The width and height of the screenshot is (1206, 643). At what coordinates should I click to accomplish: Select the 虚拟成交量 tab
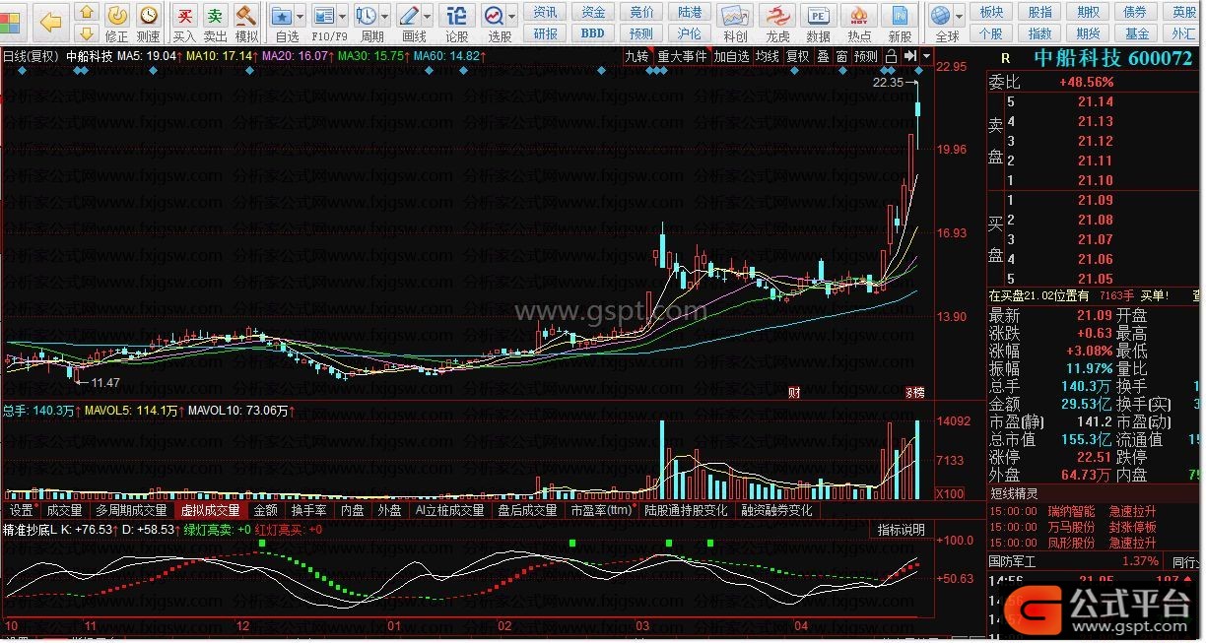pyautogui.click(x=210, y=510)
